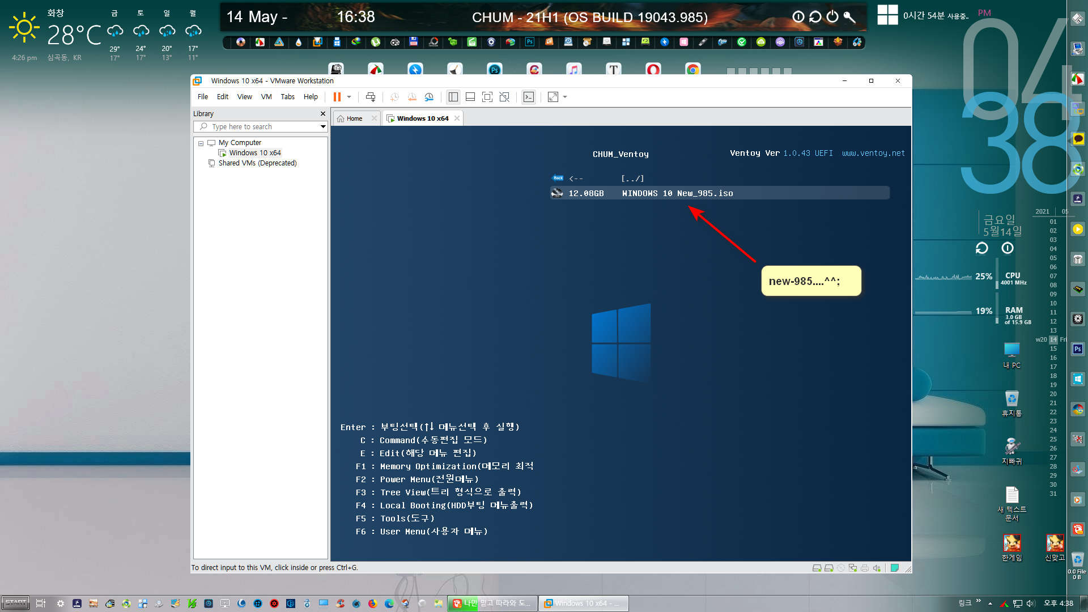Screen dimensions: 1088x612
Task: Toggle Unity mode in VMware toolbar
Action: click(x=504, y=97)
